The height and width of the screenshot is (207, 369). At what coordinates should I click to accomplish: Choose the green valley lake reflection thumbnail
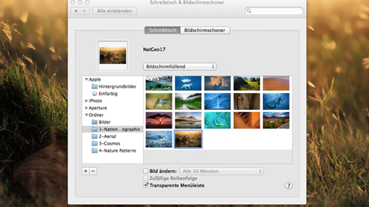tap(188, 101)
